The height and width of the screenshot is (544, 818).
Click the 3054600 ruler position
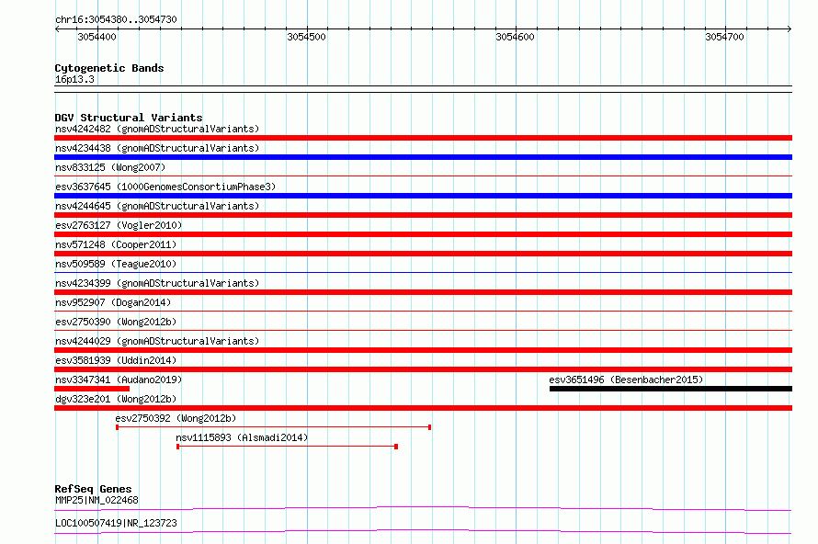coord(515,37)
